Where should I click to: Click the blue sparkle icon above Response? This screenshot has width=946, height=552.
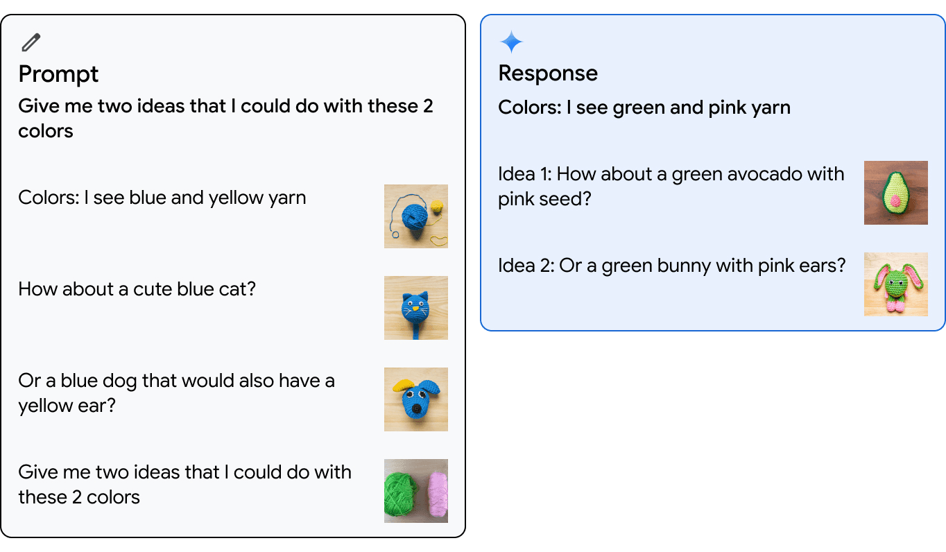[511, 42]
